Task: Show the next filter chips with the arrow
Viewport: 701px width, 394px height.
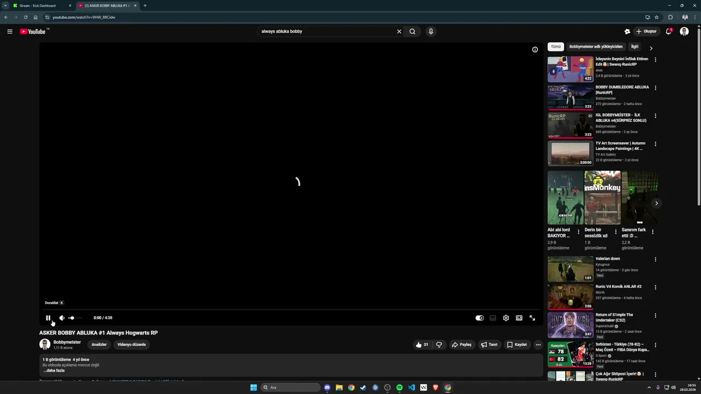Action: (x=651, y=48)
